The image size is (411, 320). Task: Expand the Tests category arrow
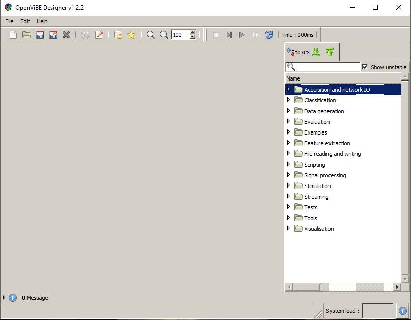(x=288, y=207)
